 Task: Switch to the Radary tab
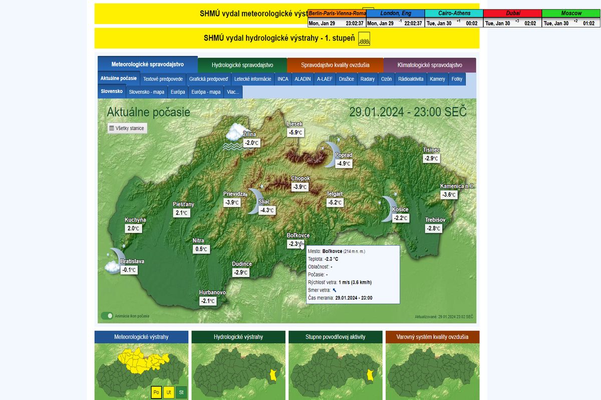367,79
